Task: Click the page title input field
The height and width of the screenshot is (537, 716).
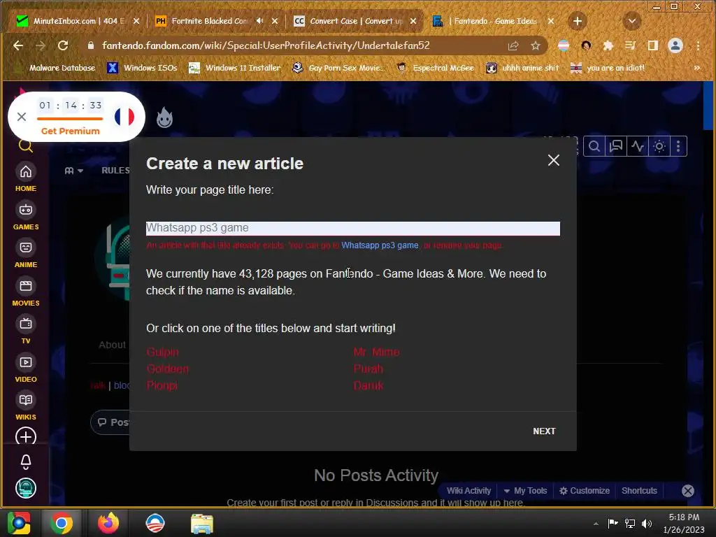Action: [352, 229]
